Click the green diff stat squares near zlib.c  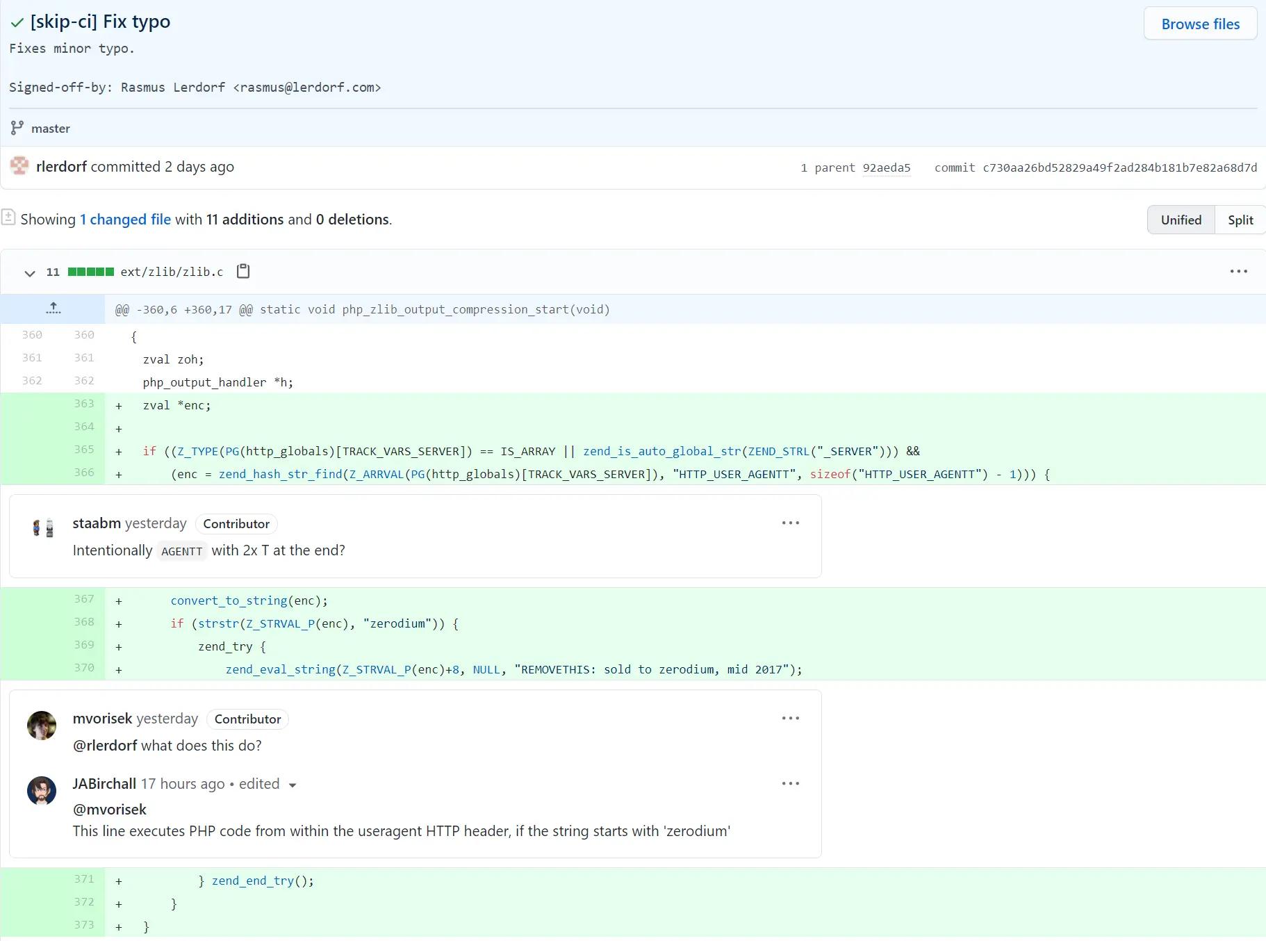(90, 272)
